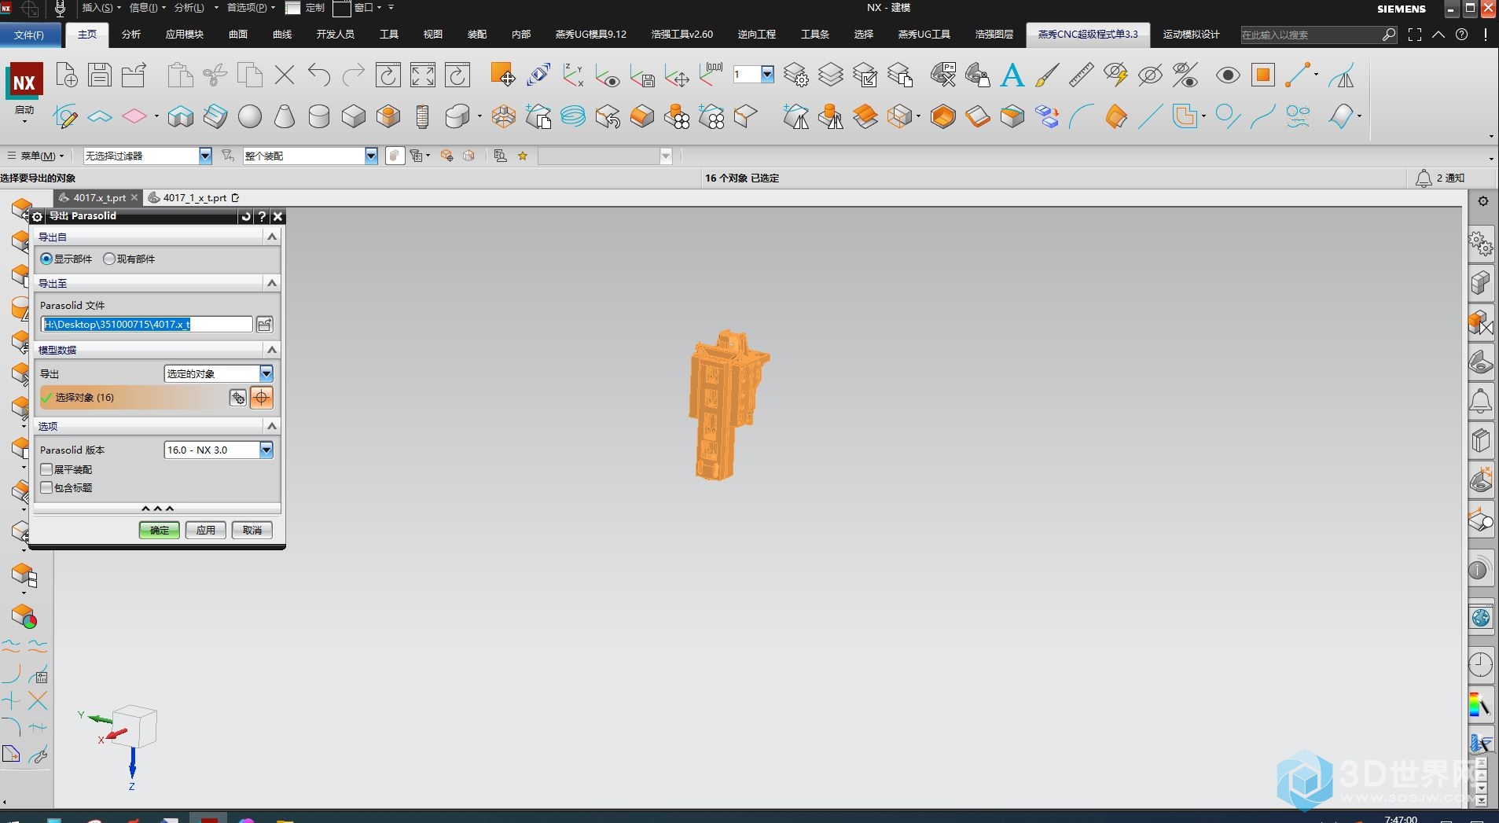Click the browse file icon beside Parasolid path
Image resolution: width=1499 pixels, height=823 pixels.
265,325
